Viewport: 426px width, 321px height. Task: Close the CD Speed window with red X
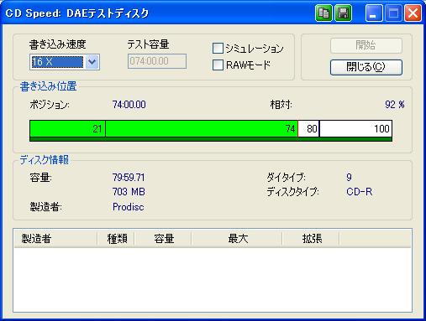coord(413,13)
